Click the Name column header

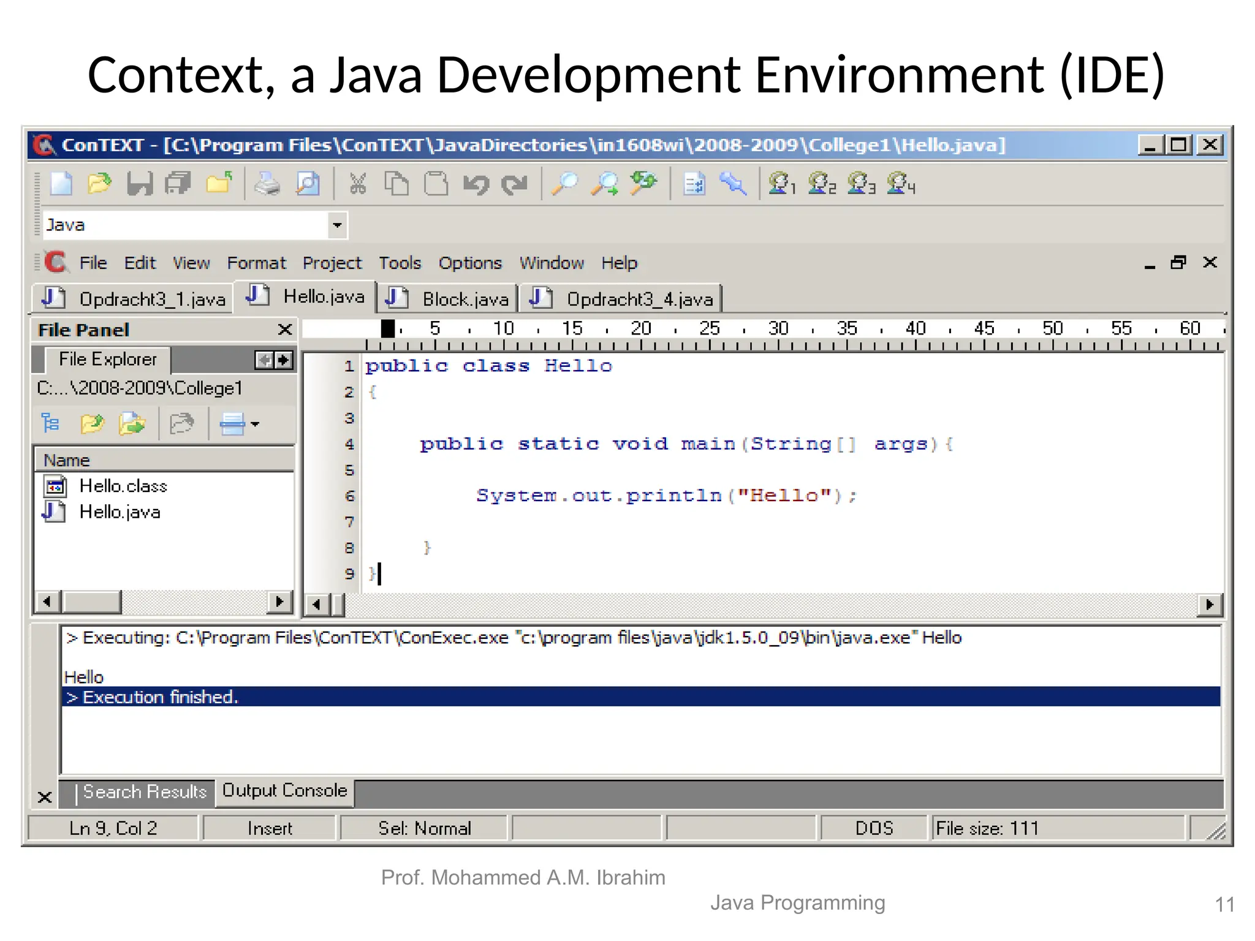click(164, 460)
